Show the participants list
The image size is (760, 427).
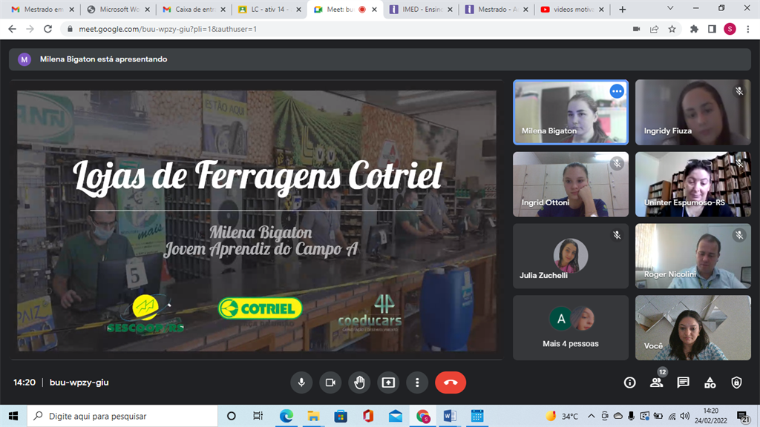click(657, 383)
